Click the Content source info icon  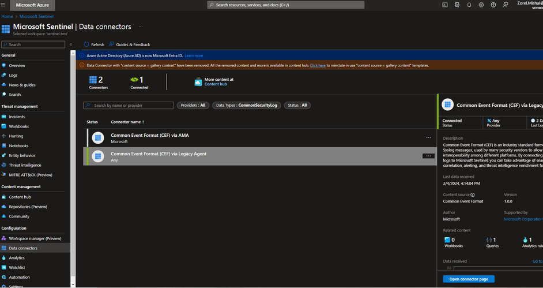click(473, 195)
